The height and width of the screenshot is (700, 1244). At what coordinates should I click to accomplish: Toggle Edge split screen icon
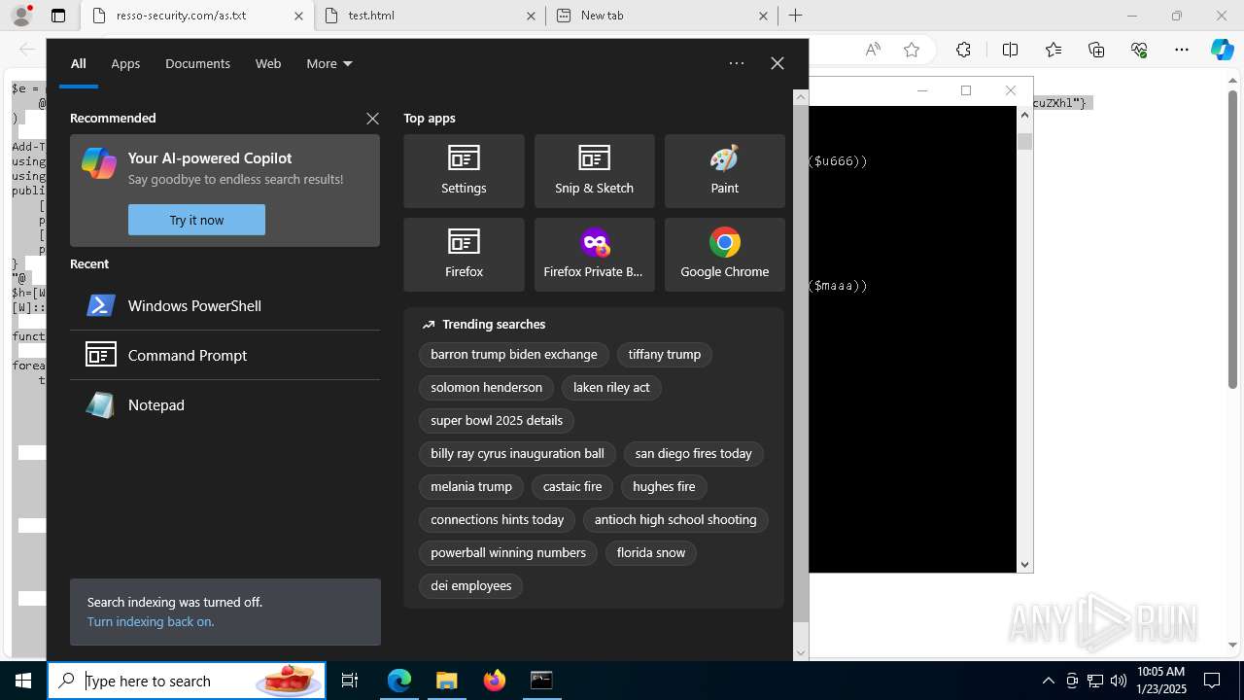coord(1010,50)
